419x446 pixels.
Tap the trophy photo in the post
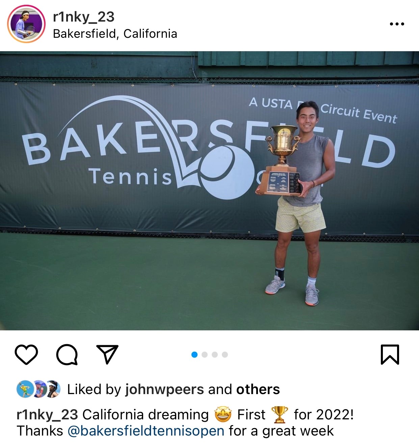click(209, 191)
